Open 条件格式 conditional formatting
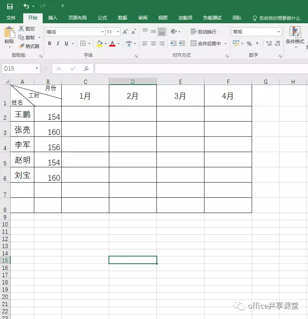The width and height of the screenshot is (308, 319). click(x=295, y=40)
